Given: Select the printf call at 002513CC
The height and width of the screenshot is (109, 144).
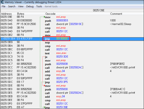Looking at the screenshot, I should 72,67.
